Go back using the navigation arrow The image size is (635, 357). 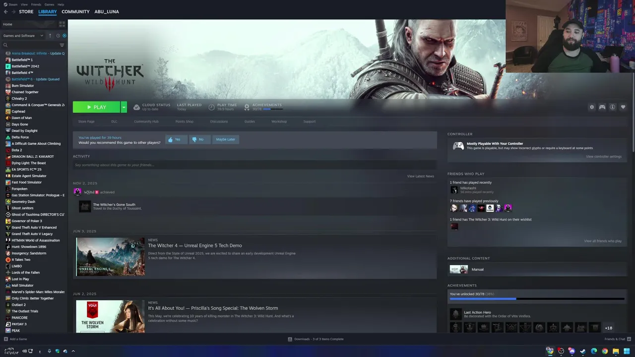(5, 11)
